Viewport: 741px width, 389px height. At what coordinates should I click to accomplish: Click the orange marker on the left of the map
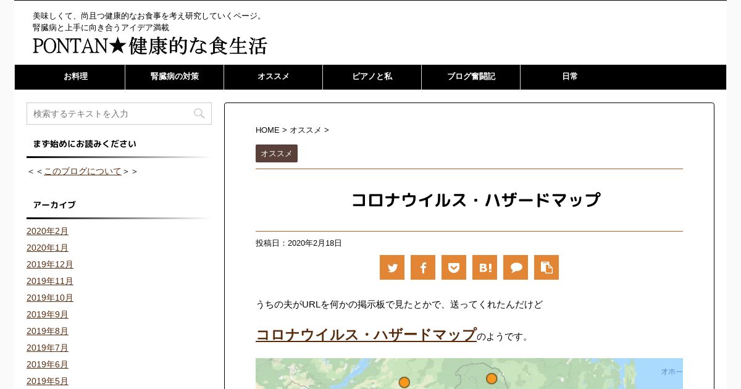404,382
